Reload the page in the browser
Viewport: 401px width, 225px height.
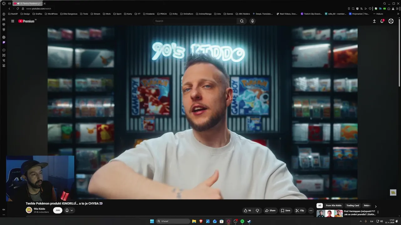click(x=18, y=9)
